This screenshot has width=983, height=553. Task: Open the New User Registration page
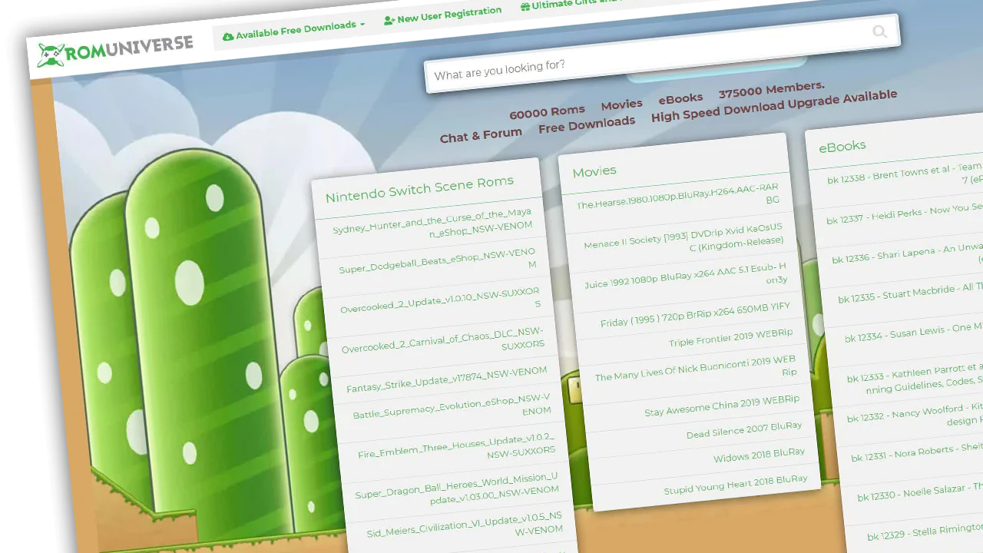(x=443, y=15)
